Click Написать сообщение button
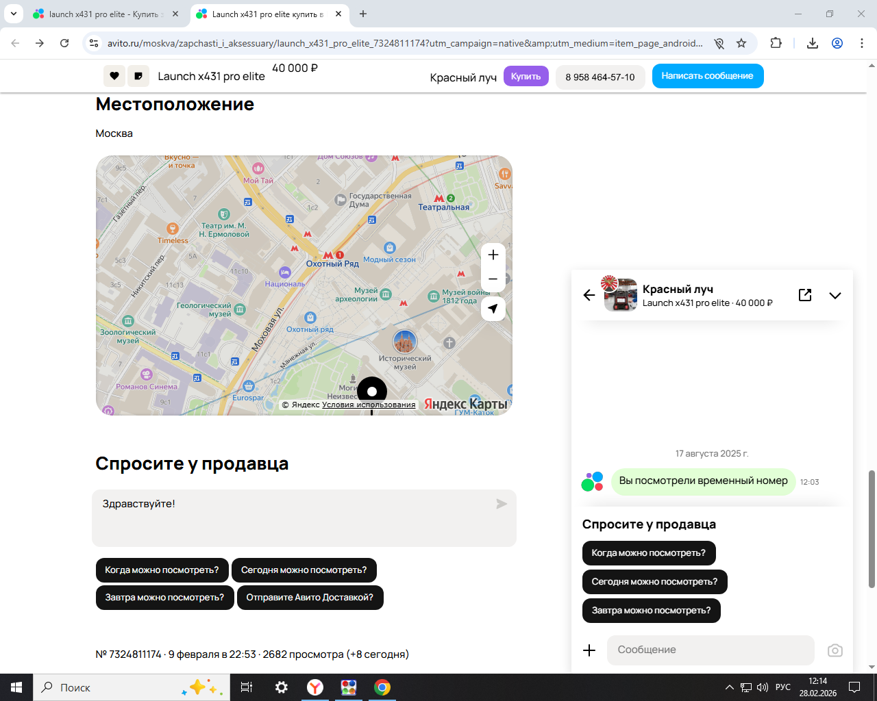 tap(708, 76)
